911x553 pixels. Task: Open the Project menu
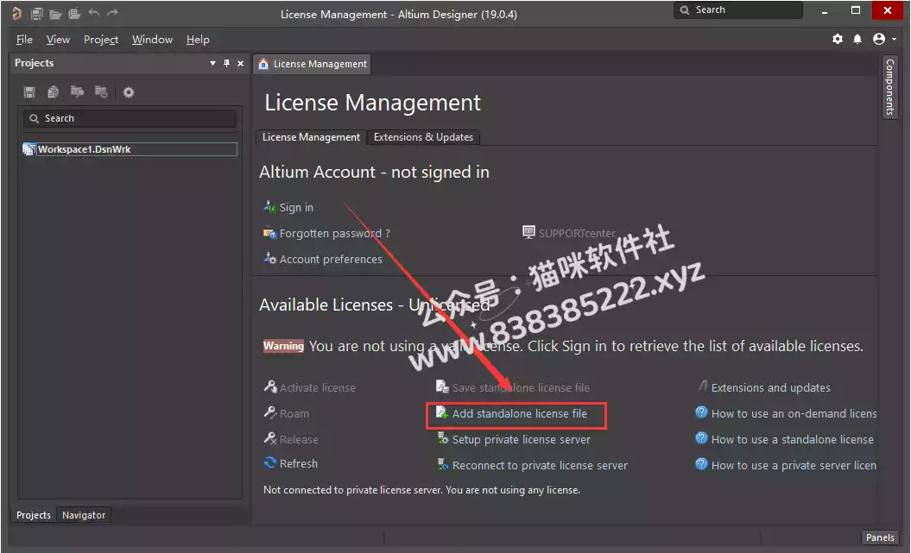pyautogui.click(x=101, y=40)
